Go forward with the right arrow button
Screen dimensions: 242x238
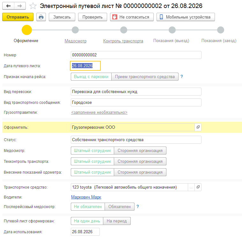click(x=20, y=6)
